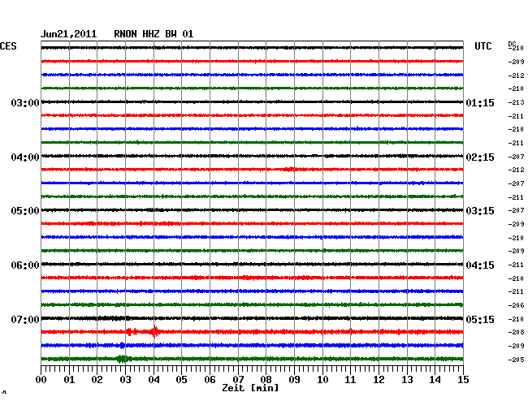Click the 03:15 UTC time label
This screenshot has height=401, width=528.
[x=480, y=211]
